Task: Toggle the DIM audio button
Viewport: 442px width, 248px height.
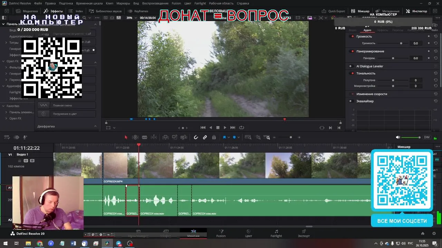Action: (427, 137)
